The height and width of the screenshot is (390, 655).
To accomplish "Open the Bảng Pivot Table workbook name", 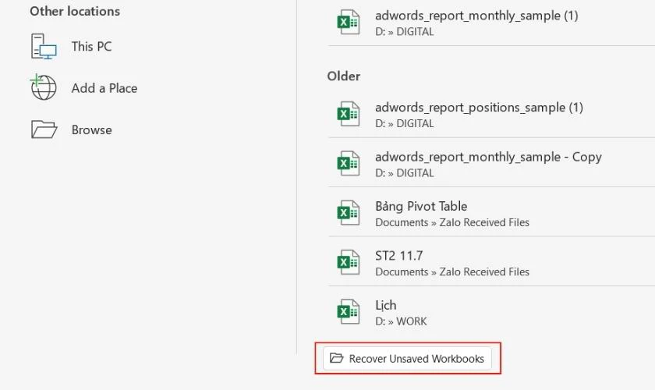I will [421, 206].
